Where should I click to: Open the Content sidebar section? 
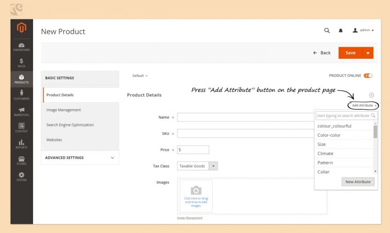click(22, 128)
